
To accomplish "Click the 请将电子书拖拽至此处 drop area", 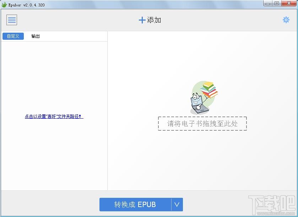I will tap(202, 124).
